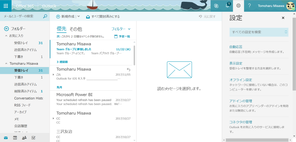The height and width of the screenshot is (142, 296).
Task: Click the settings panel horizontal scrollbar
Action: point(257,140)
